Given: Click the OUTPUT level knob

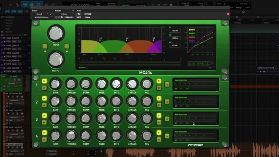Looking at the screenshot, I should pos(56,59).
